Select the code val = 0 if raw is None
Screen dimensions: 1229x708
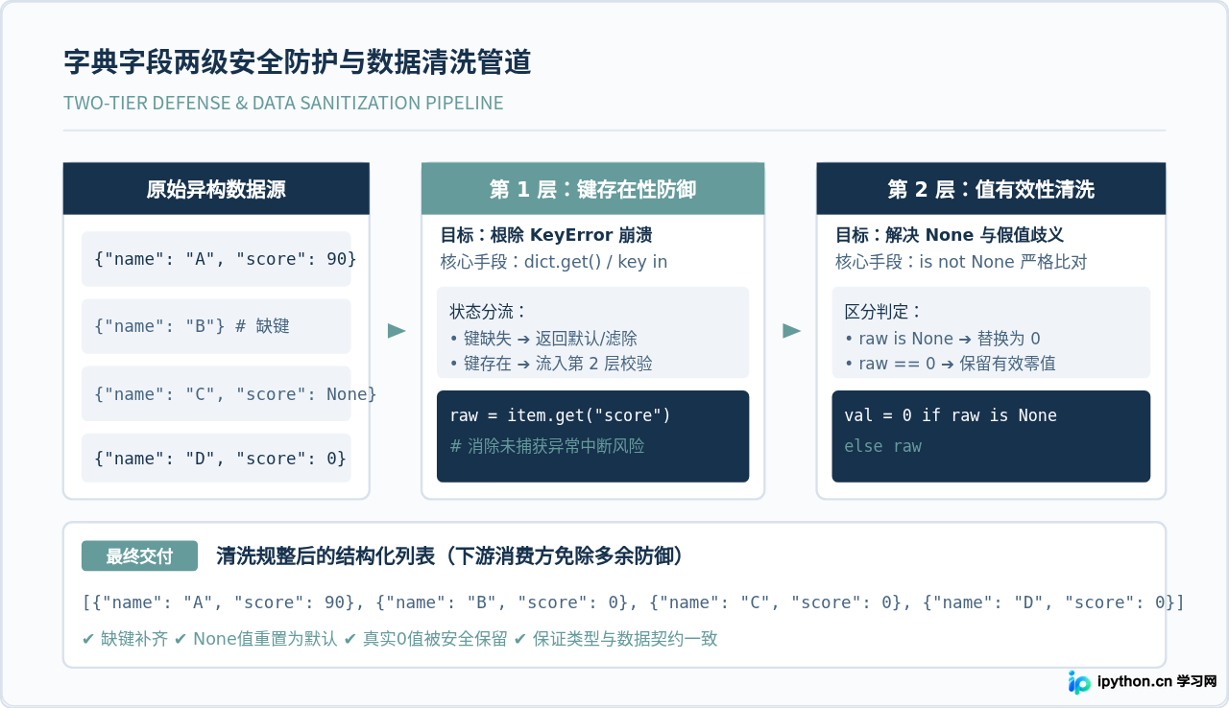(x=951, y=415)
